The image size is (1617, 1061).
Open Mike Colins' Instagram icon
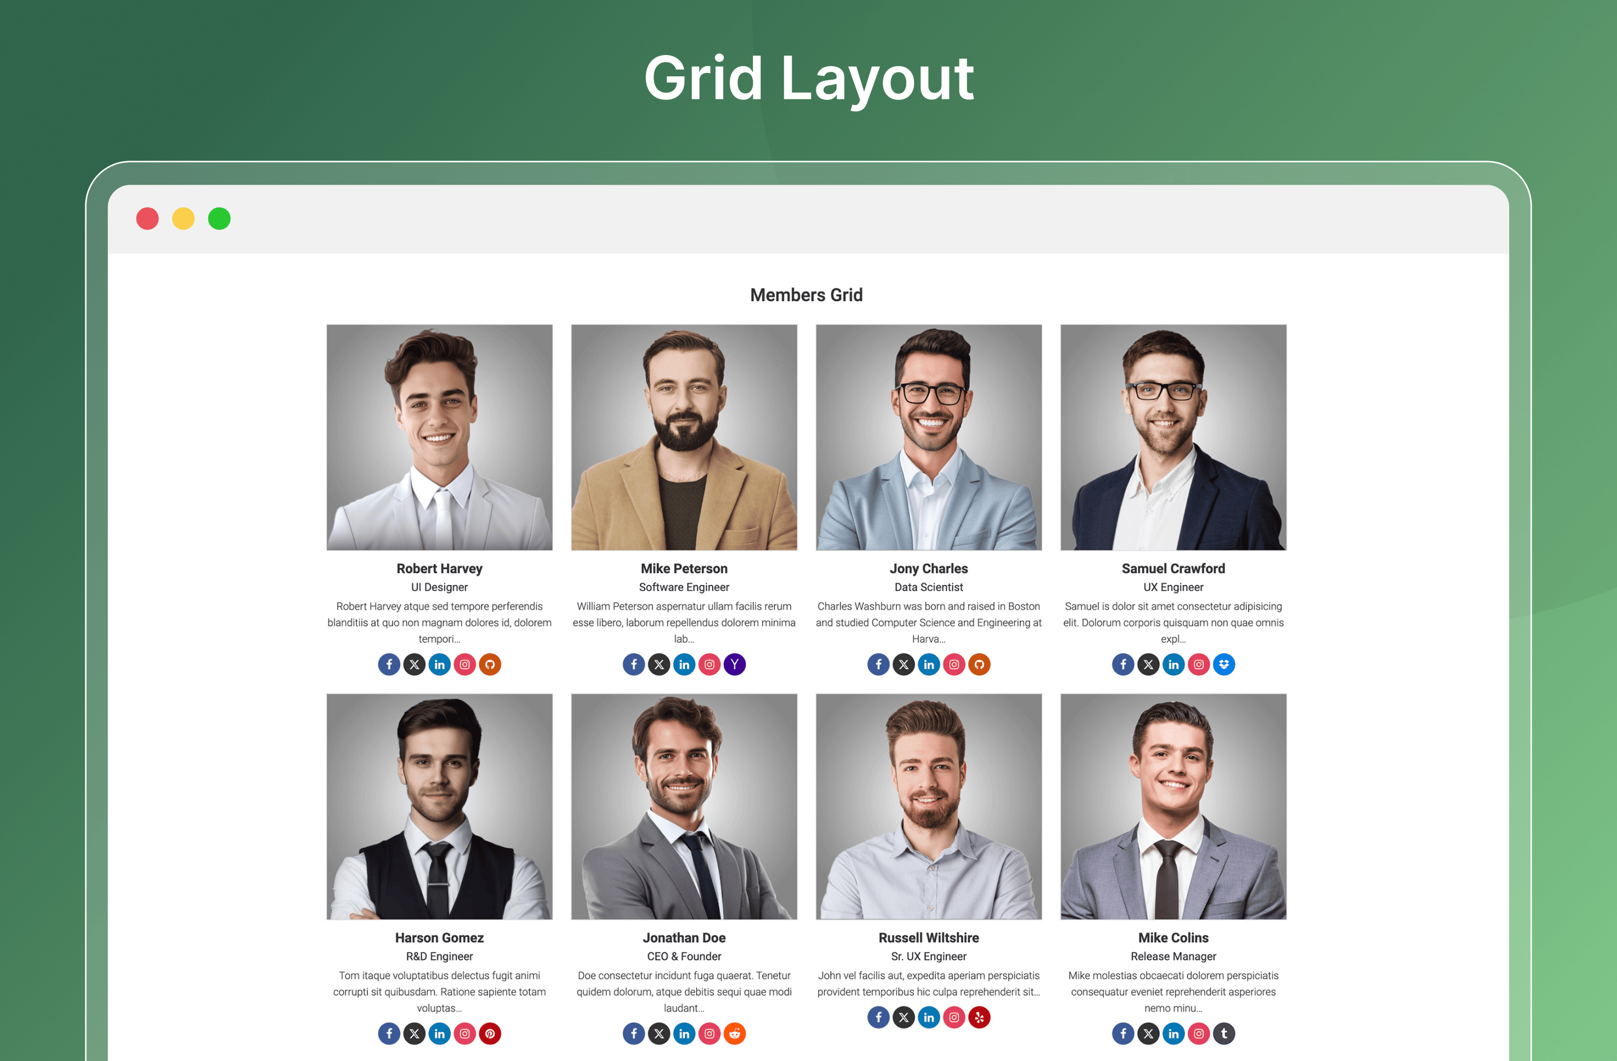tap(1199, 1034)
